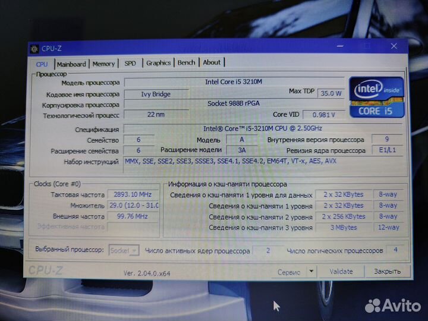Switch to the SPD tab

point(130,64)
